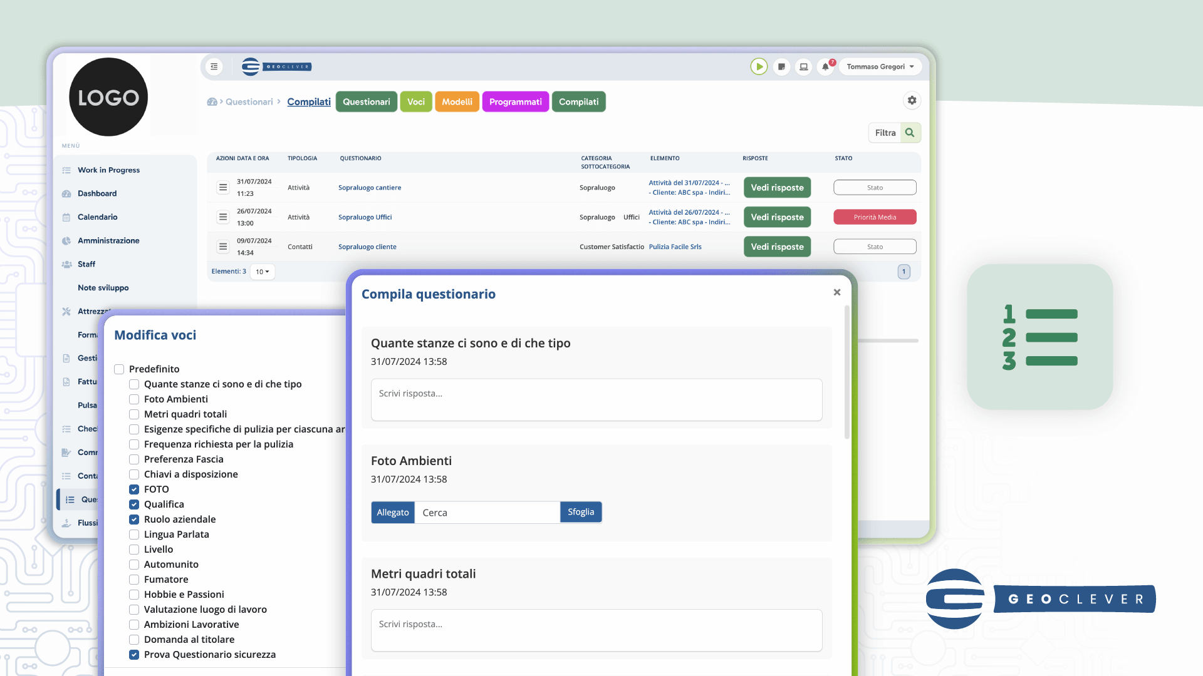Screen dimensions: 1203x676
Task: Check the Lingua Parlata checkbox
Action: click(134, 535)
